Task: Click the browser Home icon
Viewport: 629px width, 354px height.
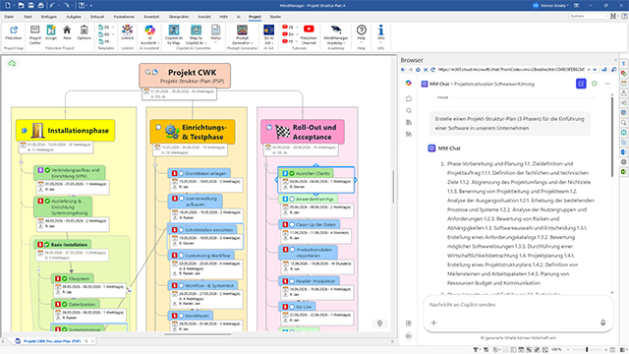Action: tap(418, 70)
